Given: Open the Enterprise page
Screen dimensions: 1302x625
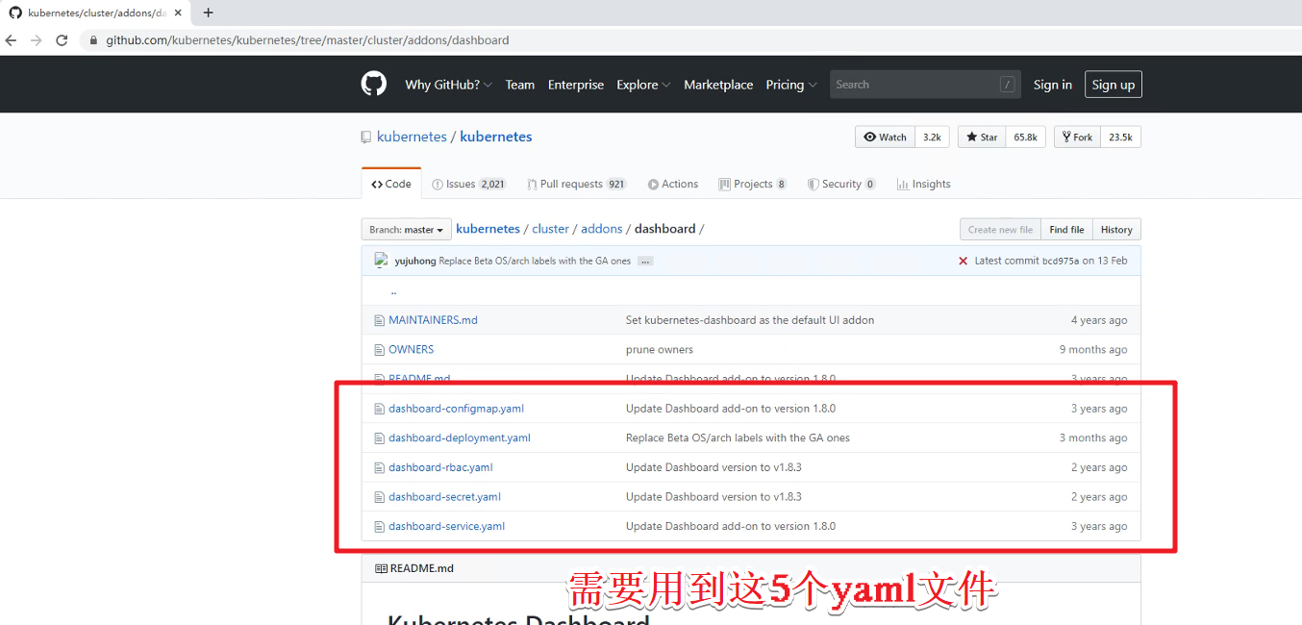Looking at the screenshot, I should click(x=576, y=85).
